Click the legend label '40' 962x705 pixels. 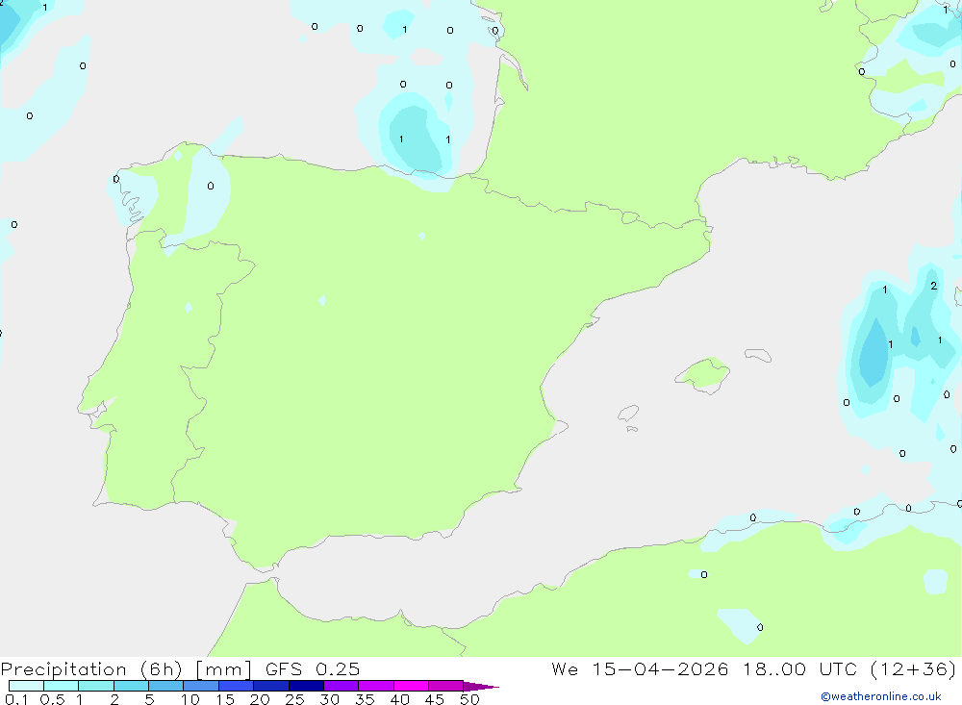399,699
